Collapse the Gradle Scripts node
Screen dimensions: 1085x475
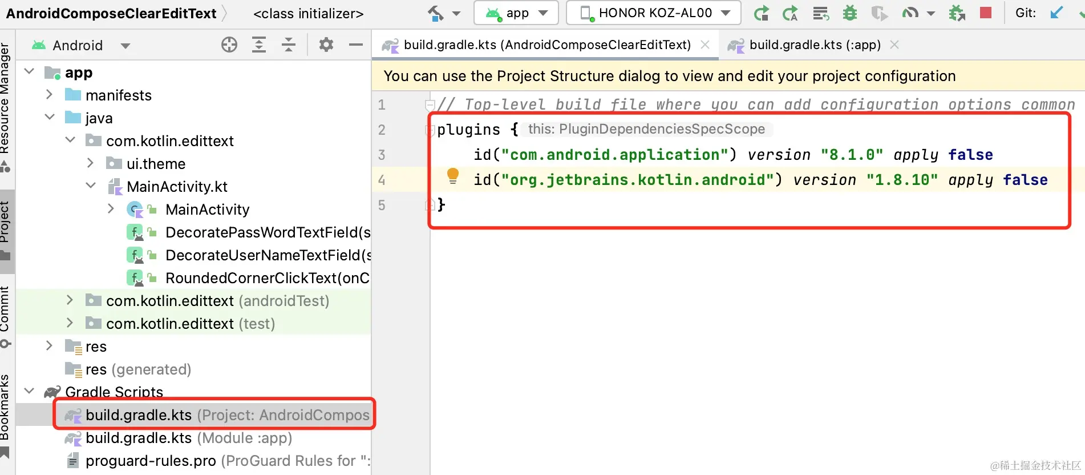coord(29,392)
